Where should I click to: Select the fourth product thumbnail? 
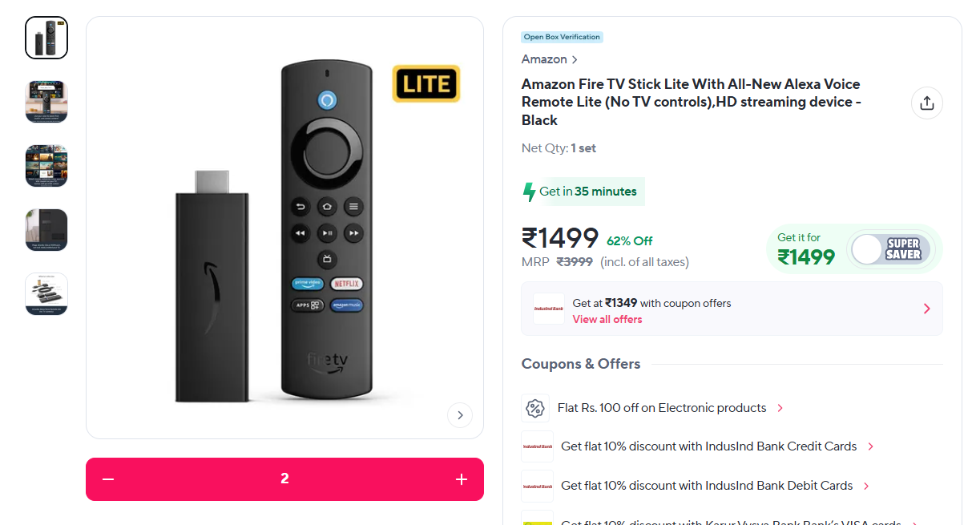pos(46,230)
